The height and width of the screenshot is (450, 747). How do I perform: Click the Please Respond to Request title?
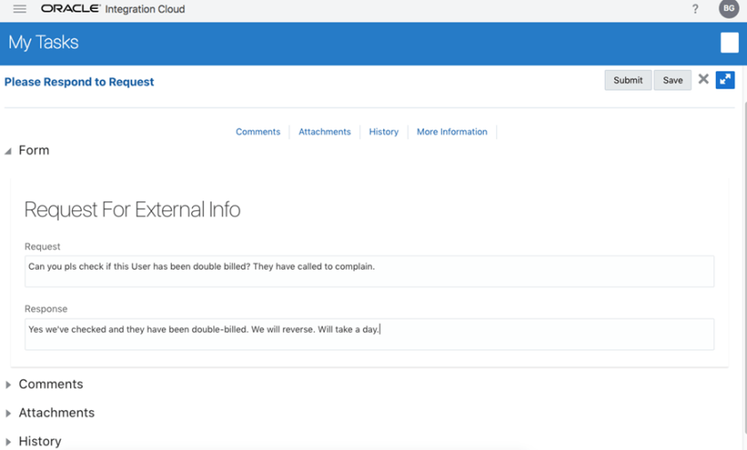[79, 82]
